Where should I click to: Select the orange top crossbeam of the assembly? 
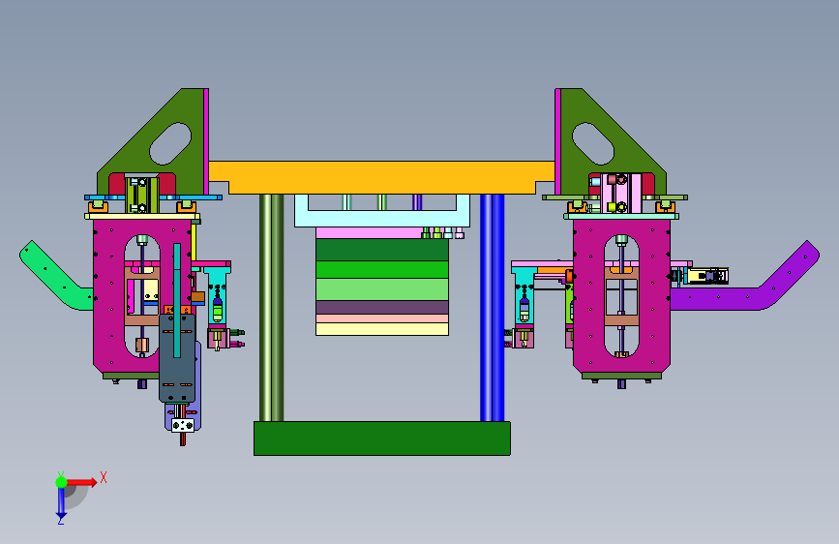(381, 177)
